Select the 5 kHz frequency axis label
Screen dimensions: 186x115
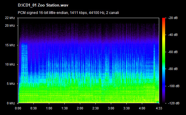pyautogui.click(x=11, y=84)
